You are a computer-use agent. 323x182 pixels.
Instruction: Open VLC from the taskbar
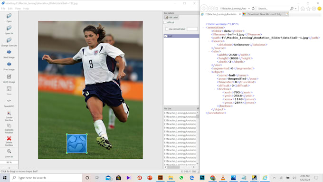tap(223, 178)
